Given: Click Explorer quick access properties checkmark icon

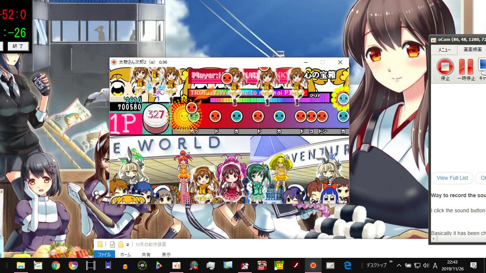Looking at the screenshot, I should pyautogui.click(x=112, y=245).
